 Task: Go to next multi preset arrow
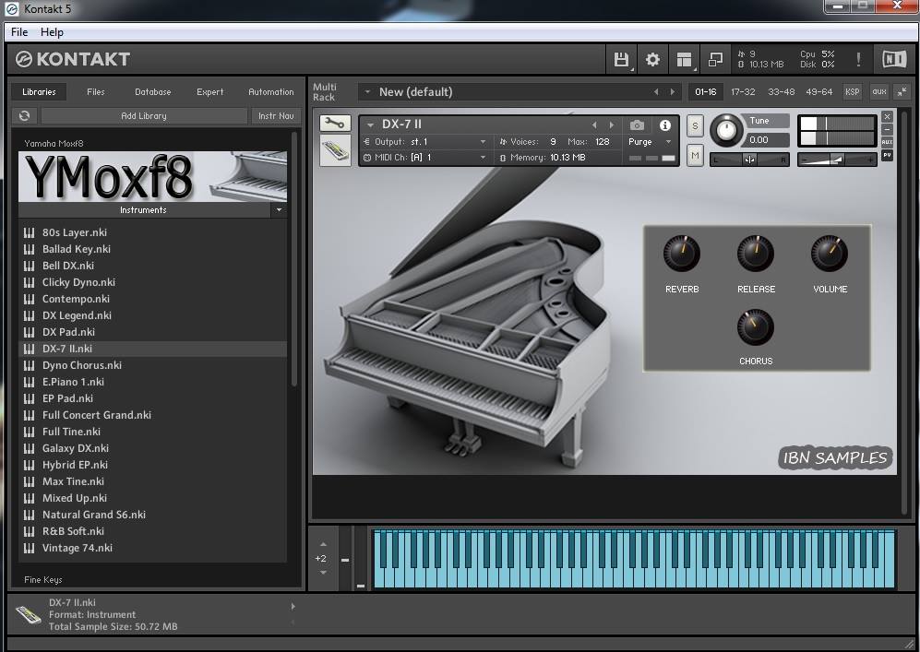pyautogui.click(x=673, y=92)
